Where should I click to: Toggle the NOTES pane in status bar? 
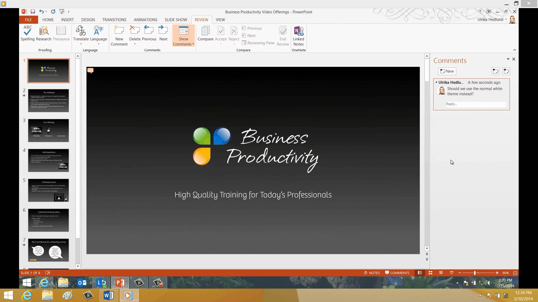coord(372,273)
